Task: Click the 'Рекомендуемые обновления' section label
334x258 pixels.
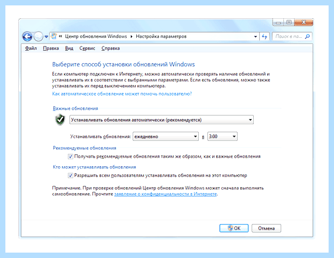Action: [x=85, y=148]
